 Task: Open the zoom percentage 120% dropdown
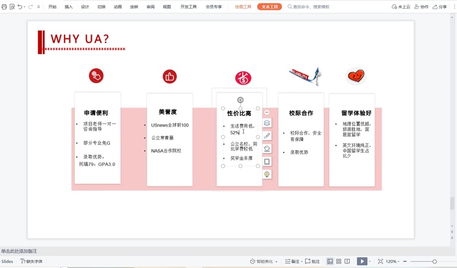[392, 261]
